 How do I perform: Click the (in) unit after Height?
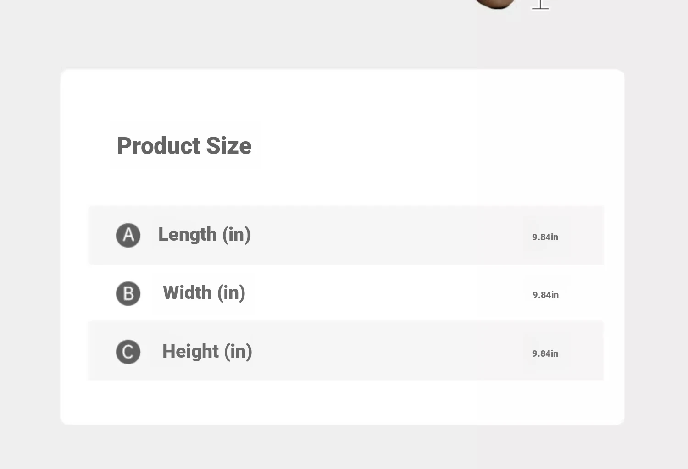pyautogui.click(x=238, y=352)
